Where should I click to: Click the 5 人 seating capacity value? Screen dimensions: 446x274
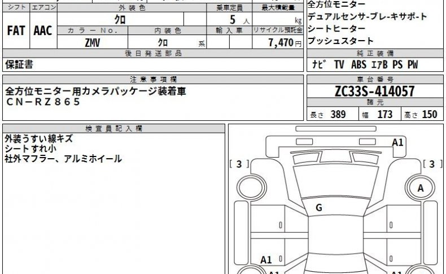tap(239, 20)
